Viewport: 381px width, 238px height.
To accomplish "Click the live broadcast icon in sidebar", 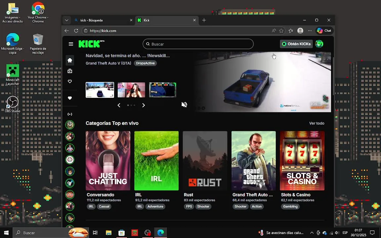I will (70, 114).
